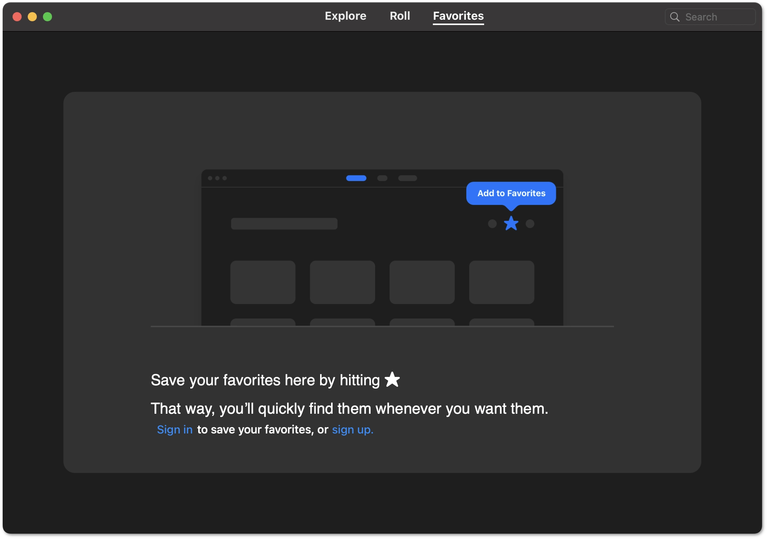Screen dimensions: 767x539
Task: Switch to the Roll tab
Action: click(x=399, y=16)
